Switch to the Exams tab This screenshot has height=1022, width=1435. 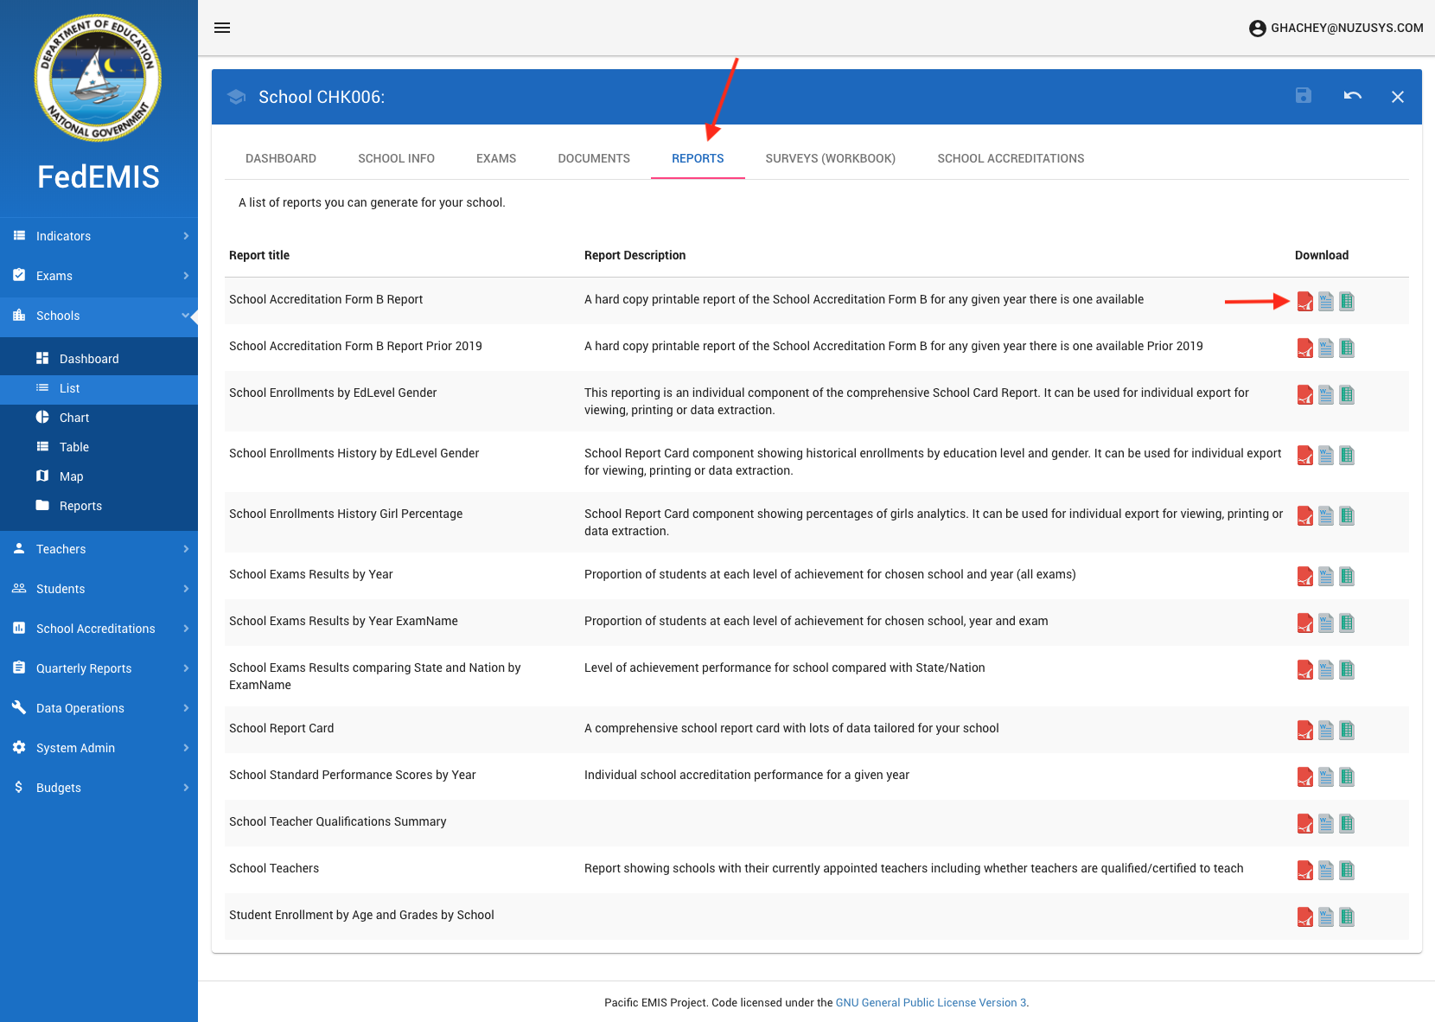(x=495, y=158)
